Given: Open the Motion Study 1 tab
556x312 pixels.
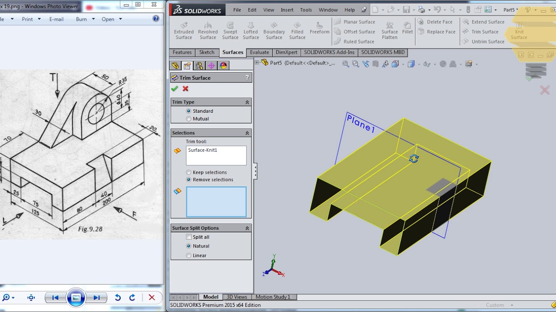Looking at the screenshot, I should pos(273,297).
